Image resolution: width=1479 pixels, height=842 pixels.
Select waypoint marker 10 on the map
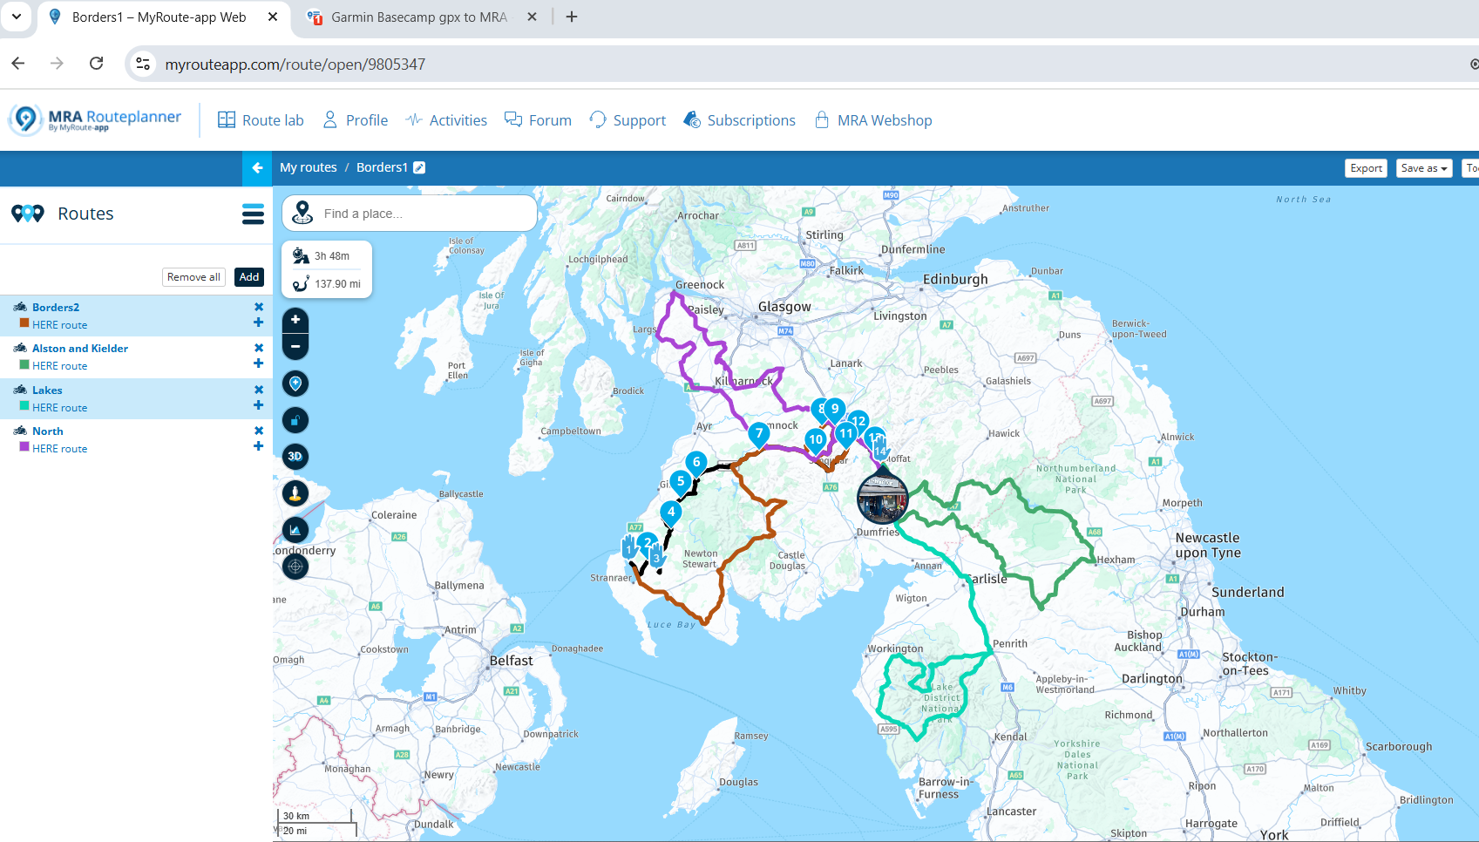(816, 440)
